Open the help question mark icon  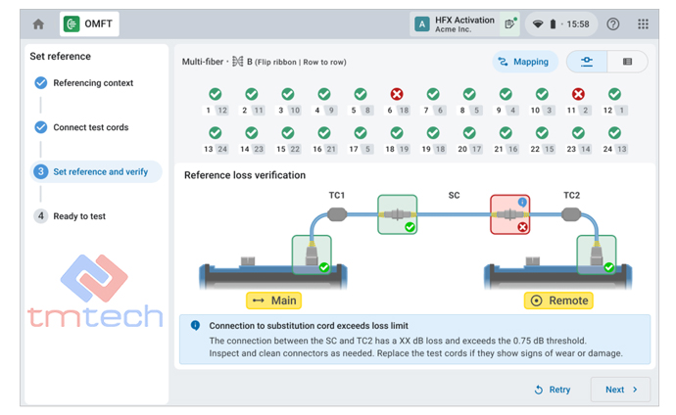pyautogui.click(x=613, y=23)
